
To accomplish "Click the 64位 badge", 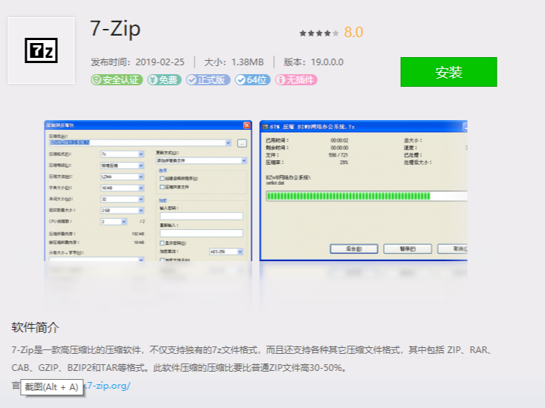I will point(252,80).
